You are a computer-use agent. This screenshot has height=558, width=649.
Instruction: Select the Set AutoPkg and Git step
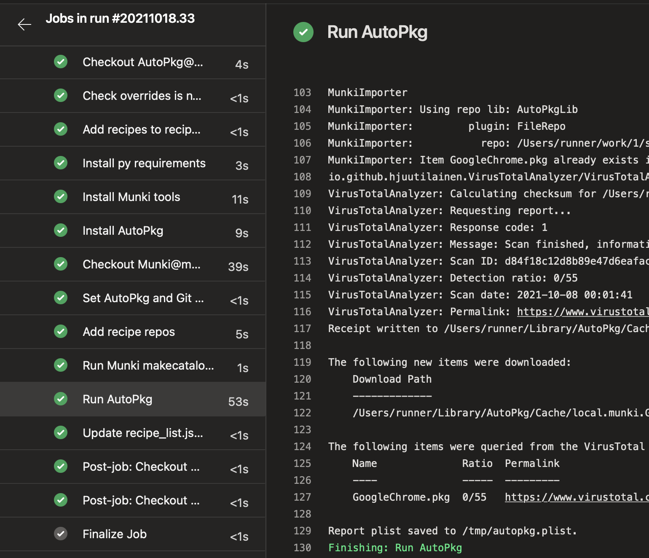pos(143,298)
